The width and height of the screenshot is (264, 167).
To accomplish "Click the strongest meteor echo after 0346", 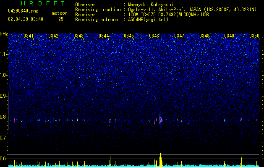I will coord(160,120).
